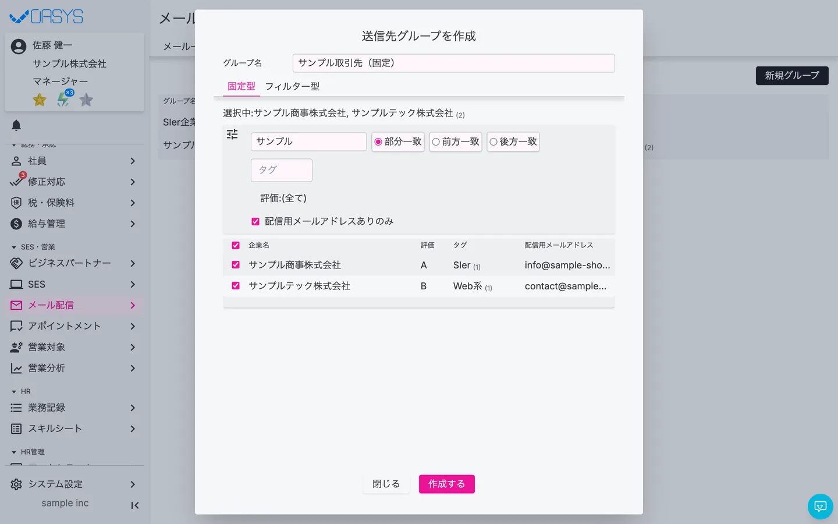This screenshot has height=524, width=838.
Task: Open the chat support bubble icon
Action: pos(821,507)
